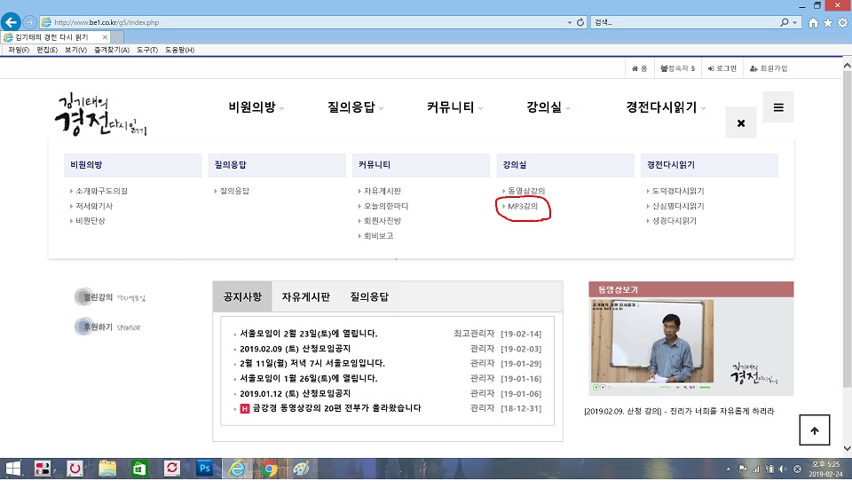The image size is (852, 481).
Task: Click the scroll-to-top arrow button
Action: [x=815, y=430]
